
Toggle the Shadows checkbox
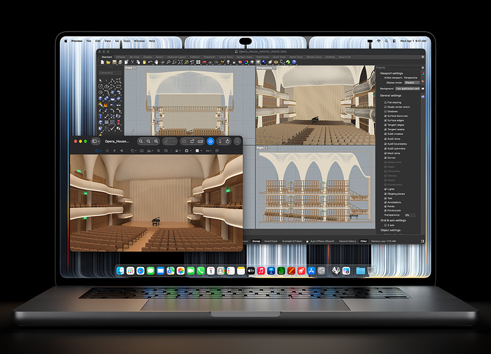(x=386, y=111)
